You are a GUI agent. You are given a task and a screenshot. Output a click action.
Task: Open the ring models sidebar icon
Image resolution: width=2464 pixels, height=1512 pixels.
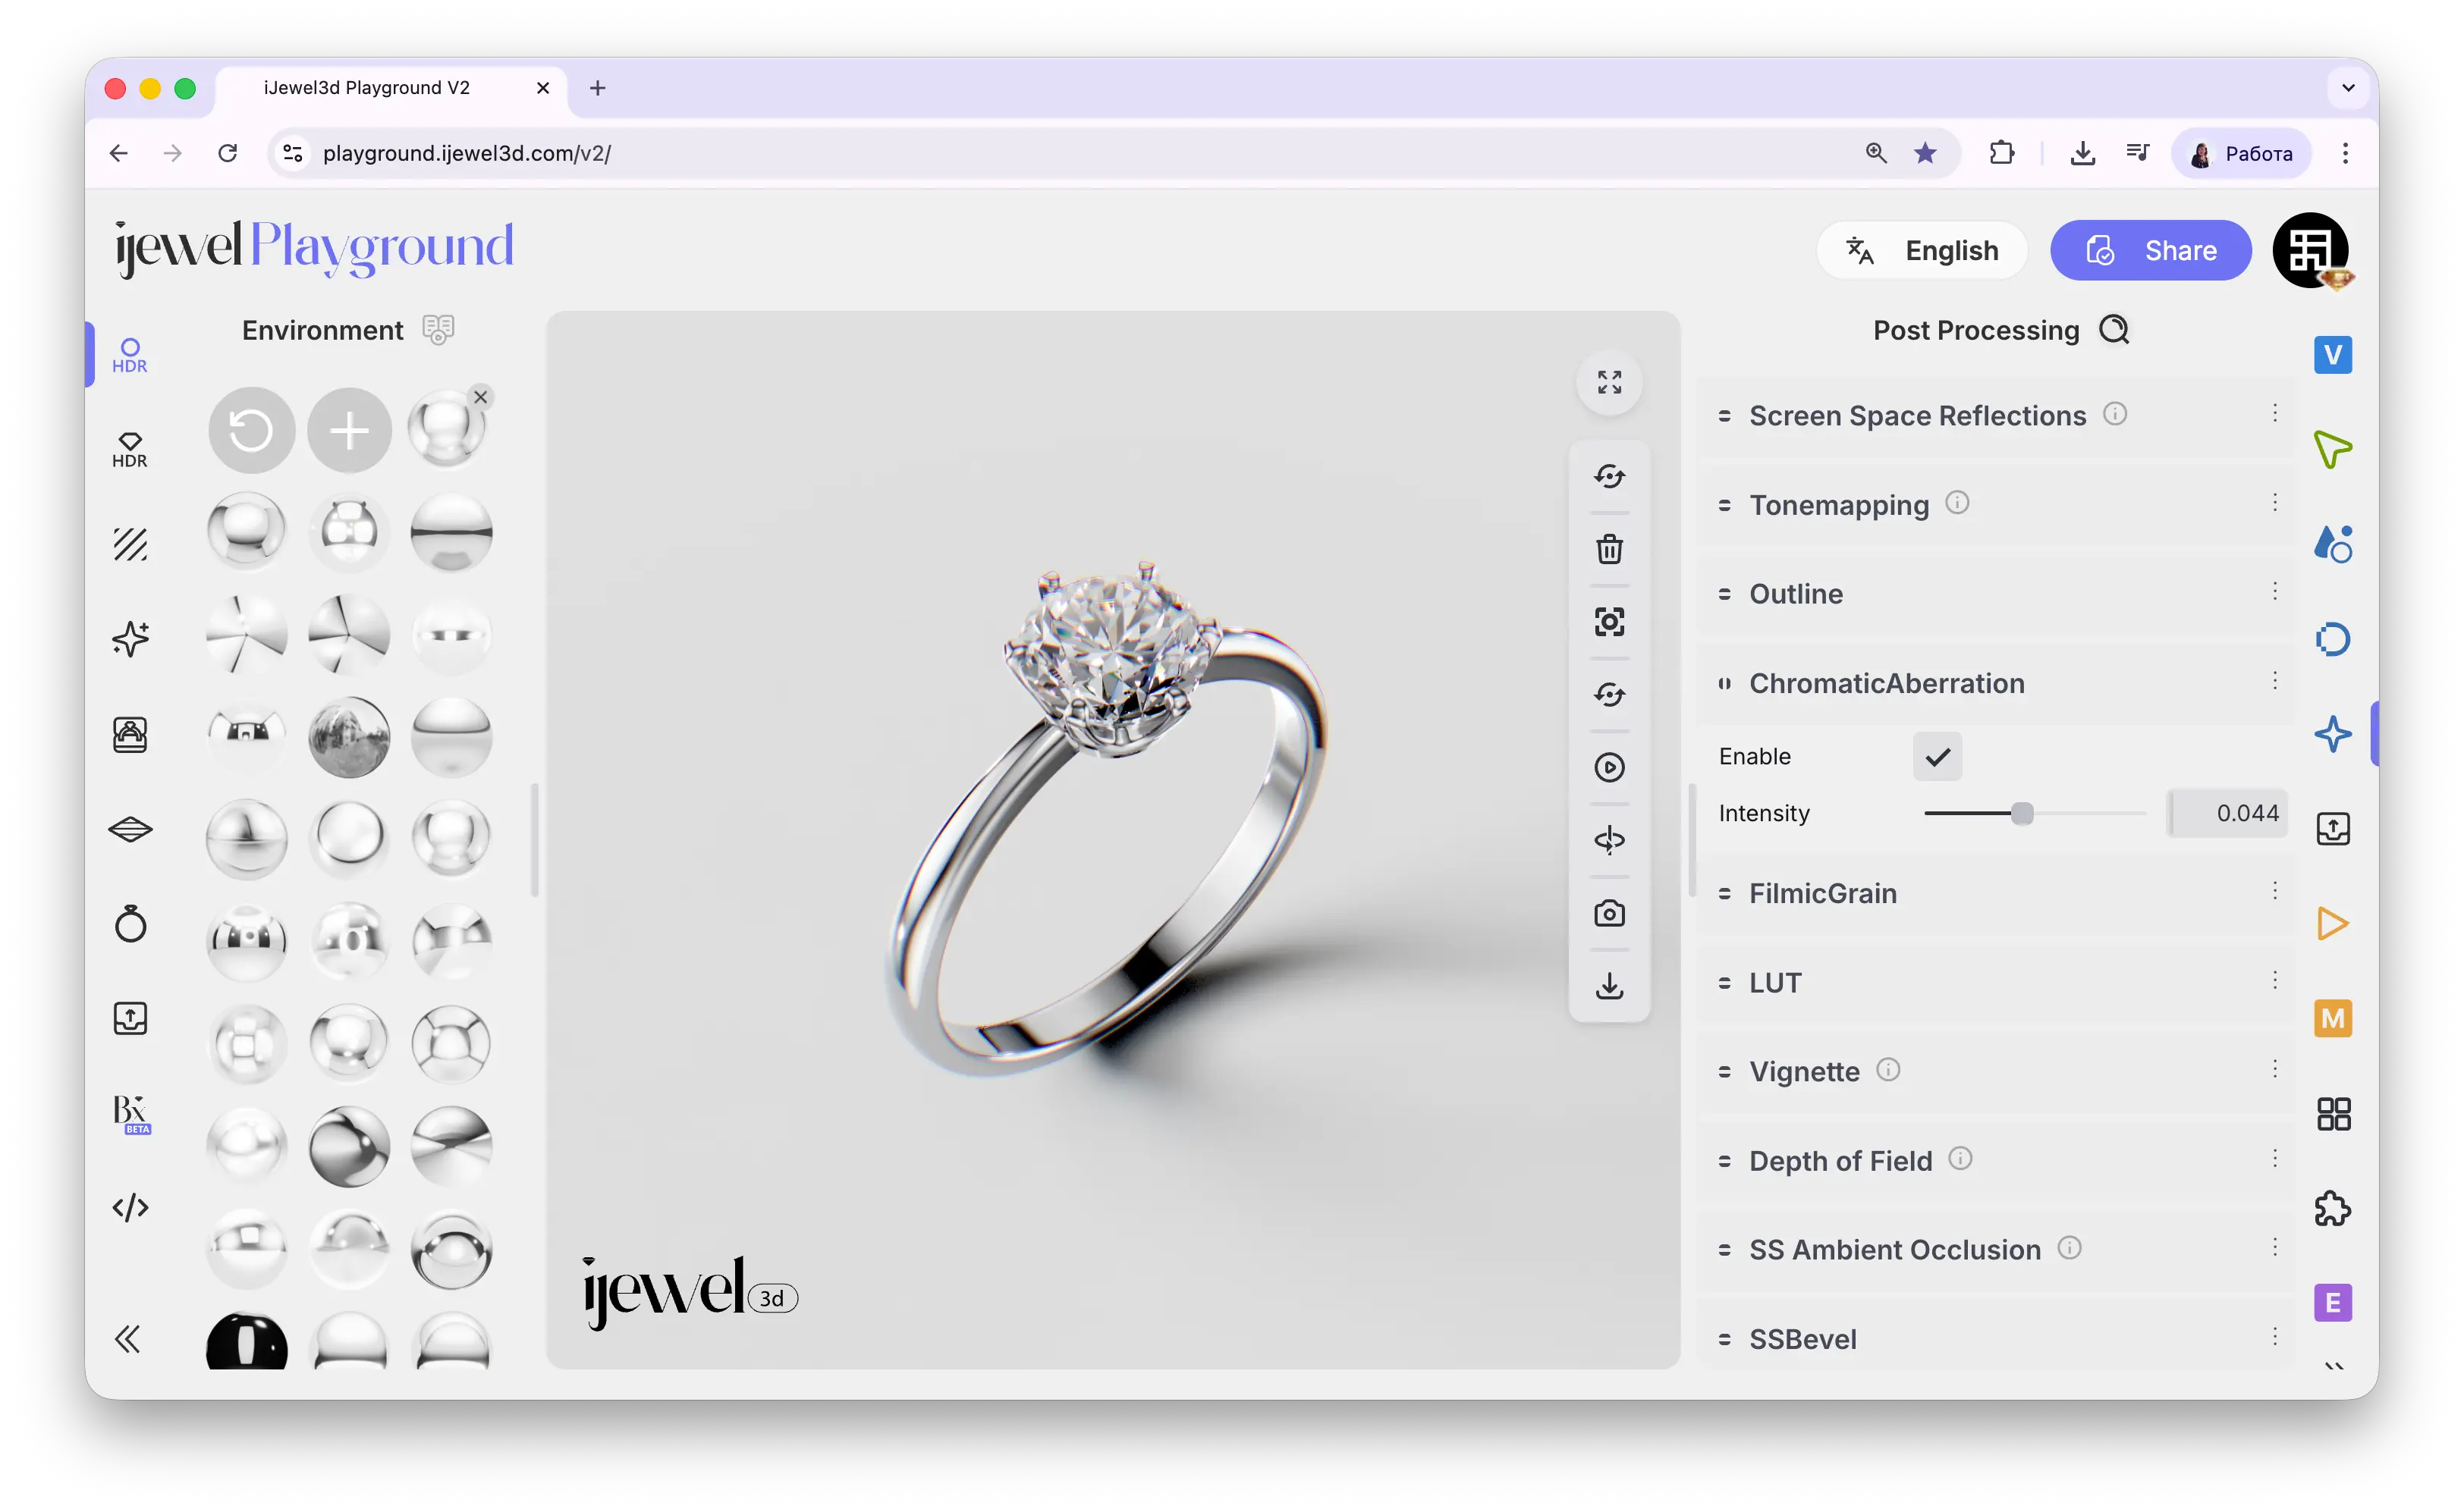coord(130,923)
